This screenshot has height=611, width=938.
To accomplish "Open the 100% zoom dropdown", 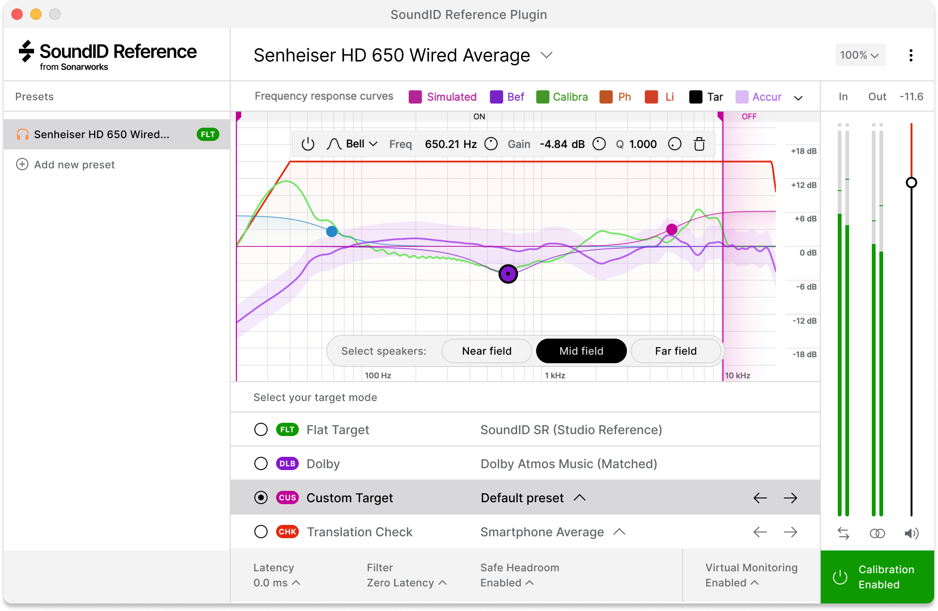I will tap(860, 55).
